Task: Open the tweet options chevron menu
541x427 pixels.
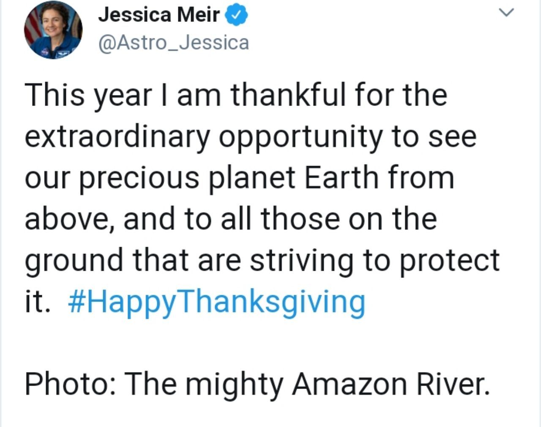Action: [506, 13]
